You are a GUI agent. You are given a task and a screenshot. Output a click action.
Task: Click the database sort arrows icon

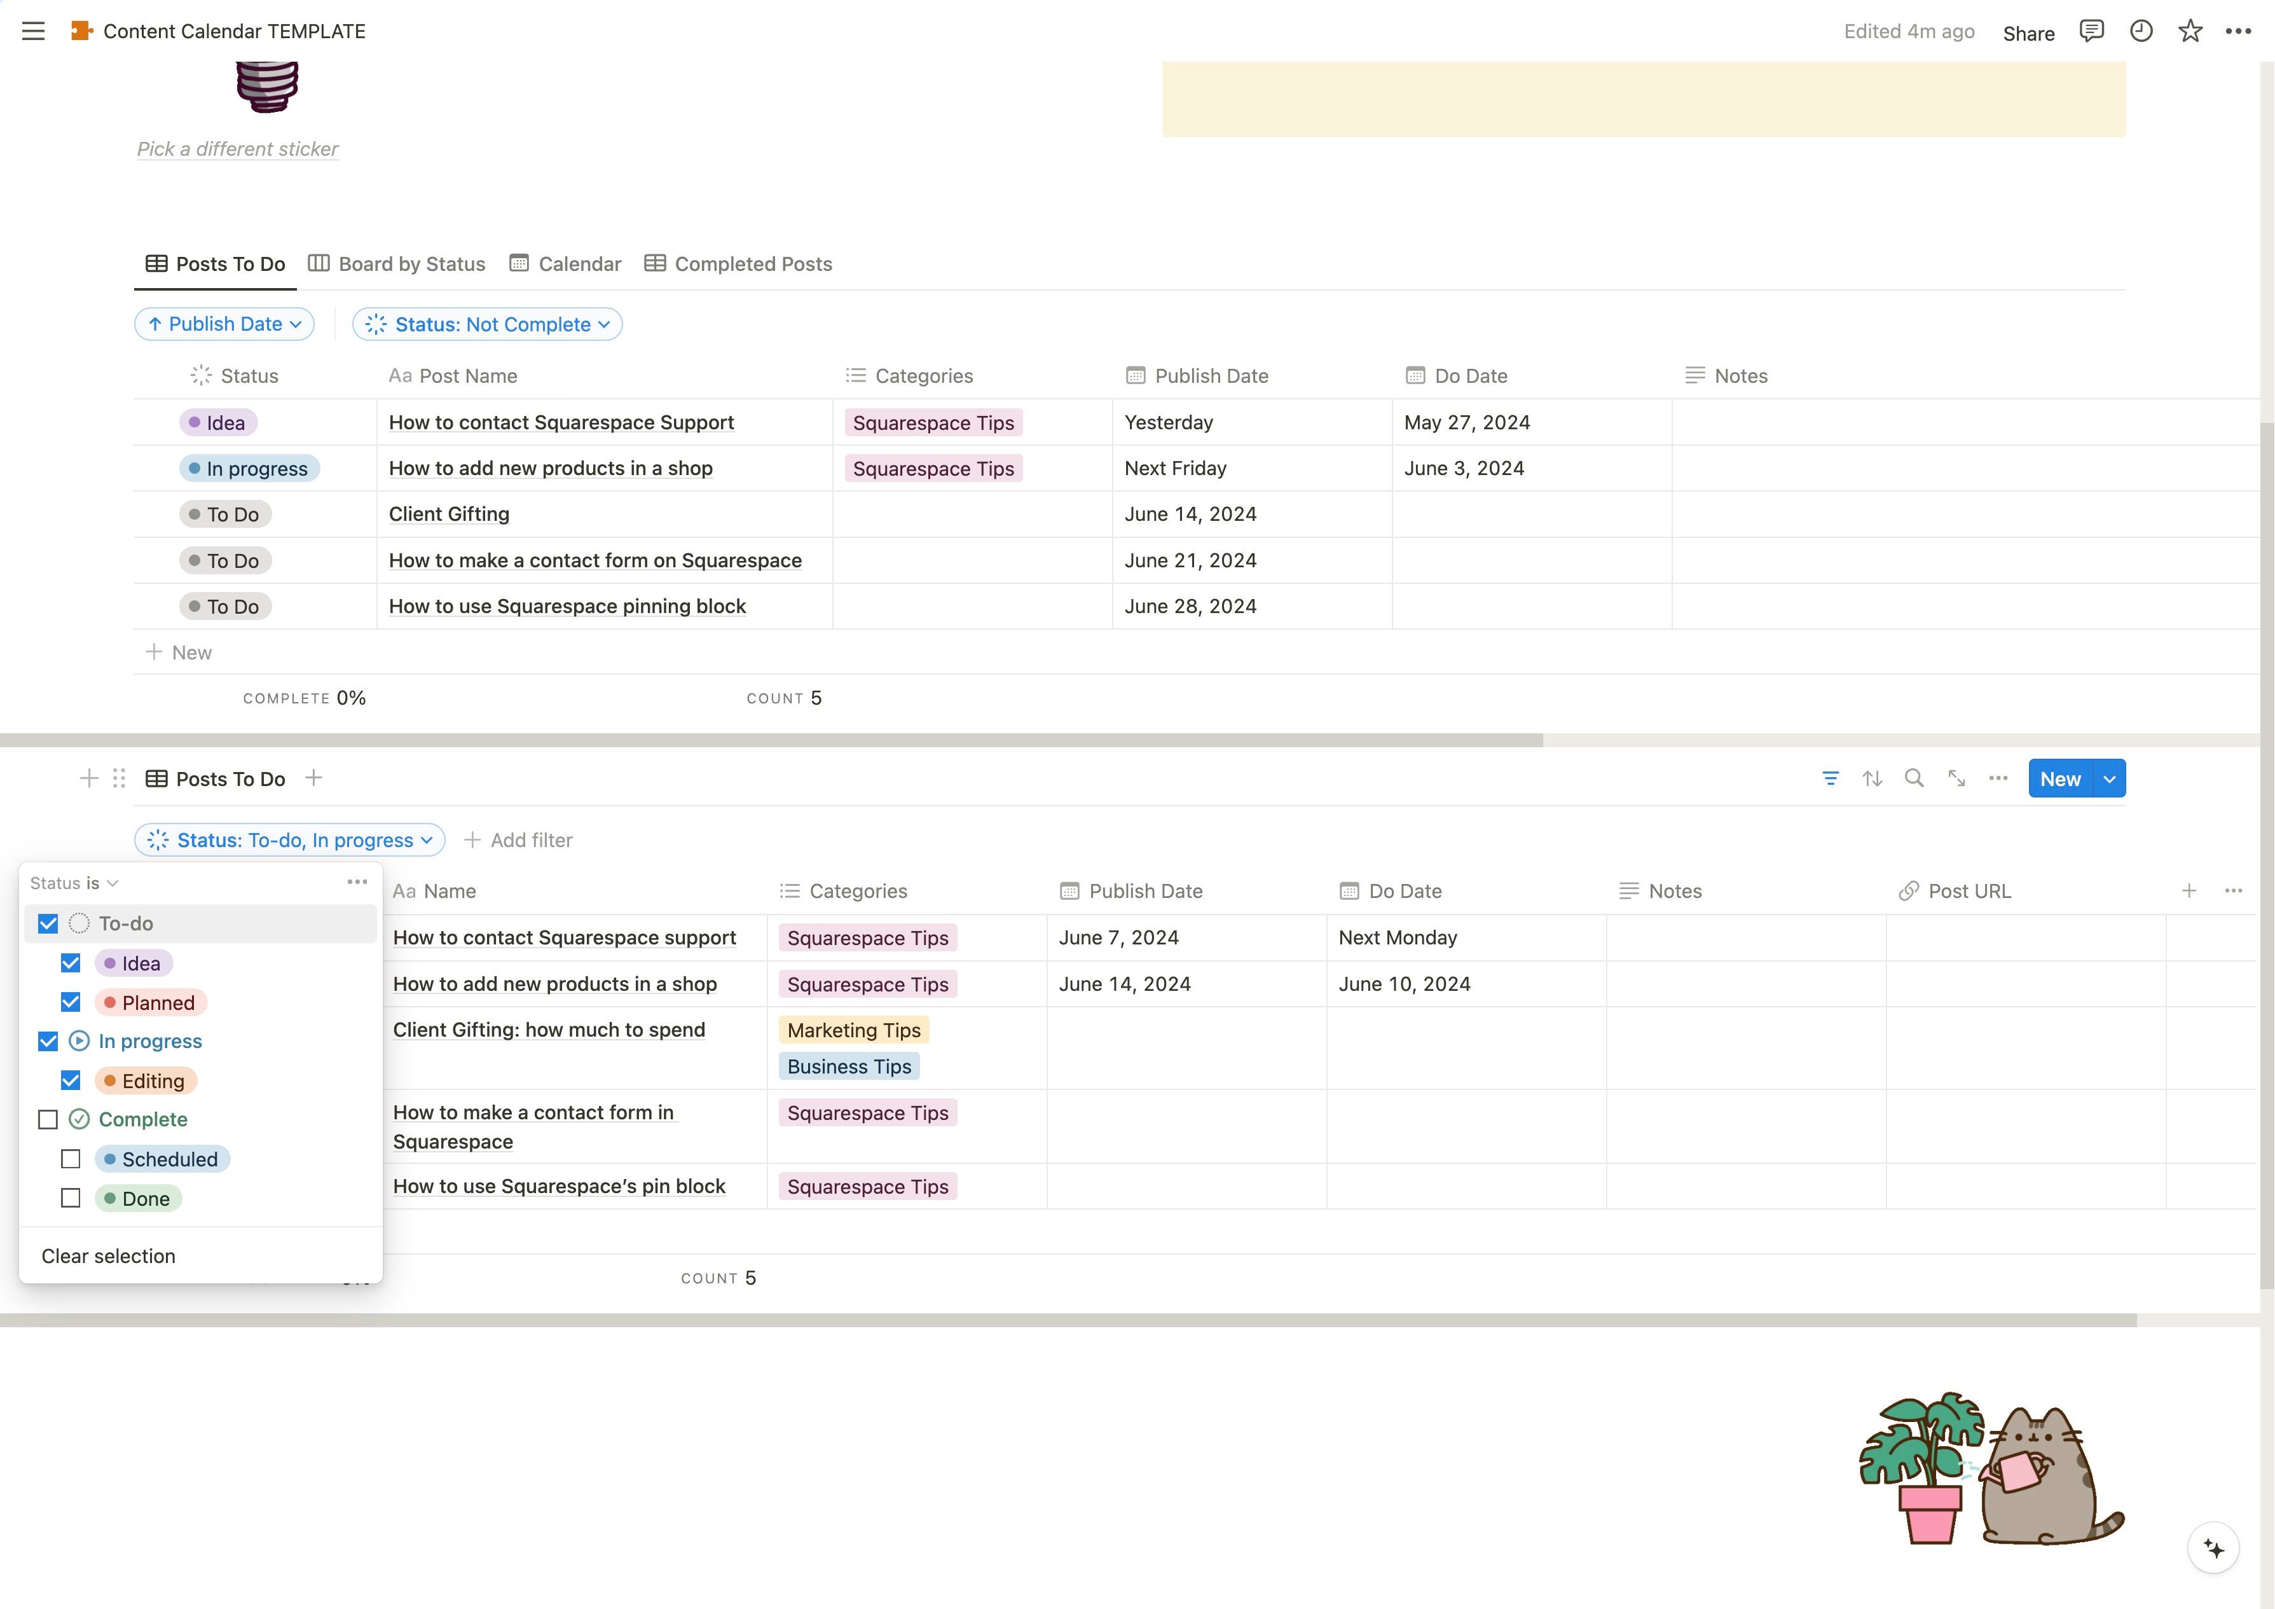[1872, 778]
